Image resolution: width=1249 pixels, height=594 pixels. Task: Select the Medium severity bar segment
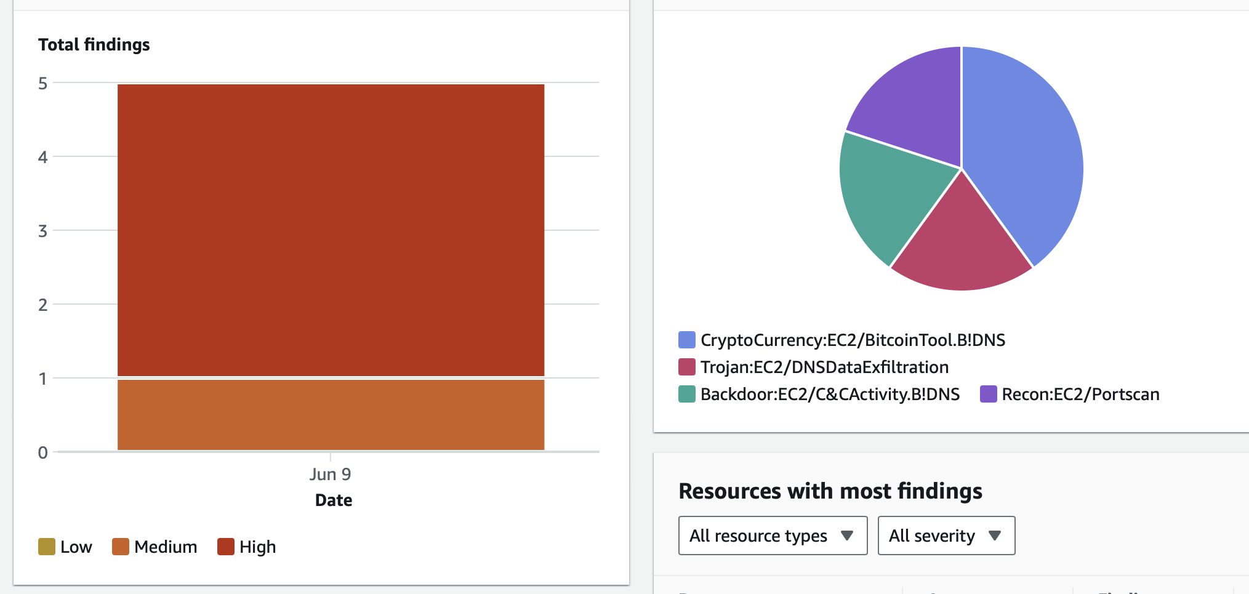click(x=331, y=414)
